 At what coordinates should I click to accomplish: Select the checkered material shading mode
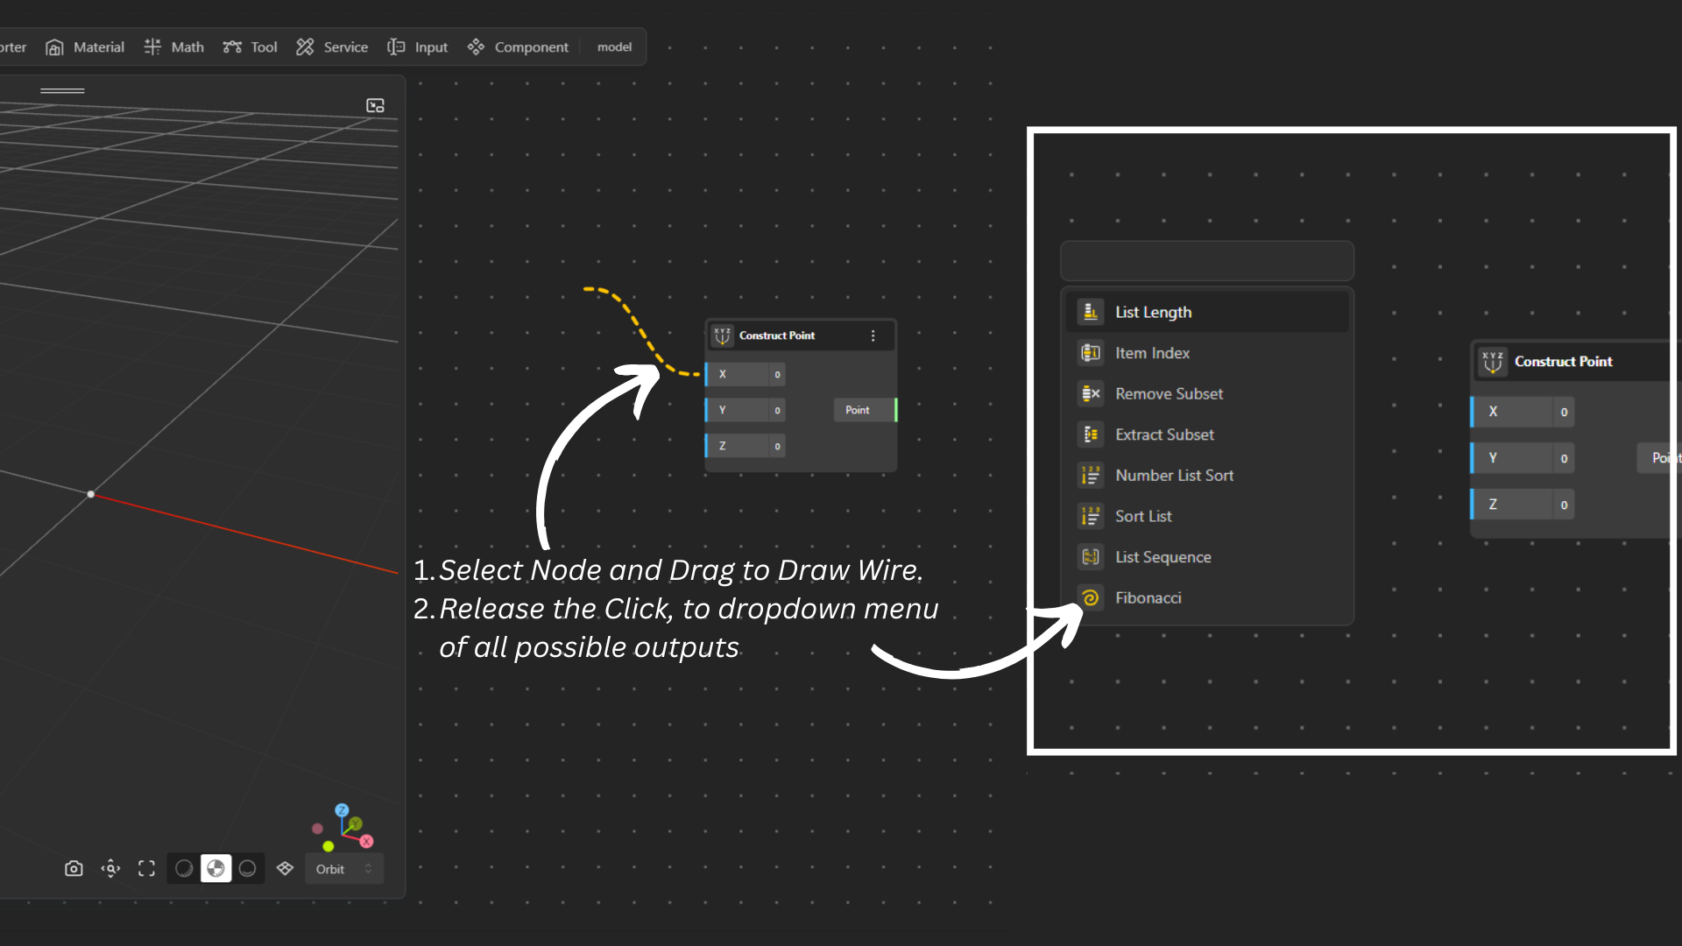(x=216, y=868)
